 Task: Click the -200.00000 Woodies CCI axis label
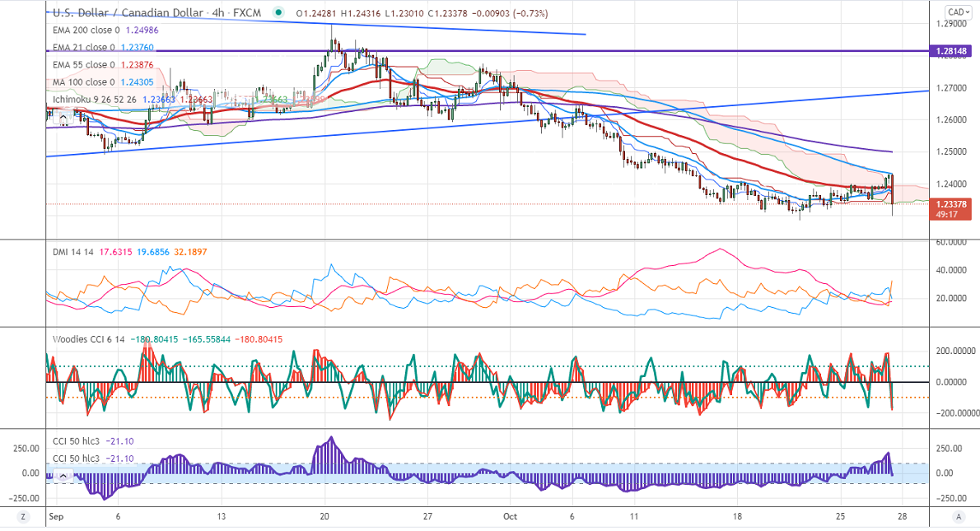point(956,413)
